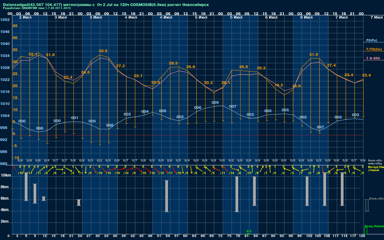Image resolution: width=384 pixels, height=240 pixels.
Task: Click the 'Разработано: СИБНИГМИ' subtitle line
Action: [37, 8]
